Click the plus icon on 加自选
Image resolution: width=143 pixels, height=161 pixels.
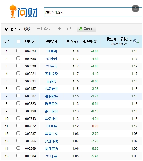tap(38, 29)
